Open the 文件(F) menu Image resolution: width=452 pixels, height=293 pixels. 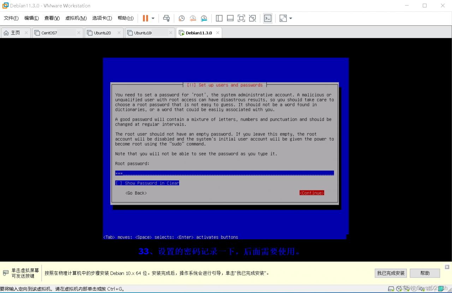[11, 18]
